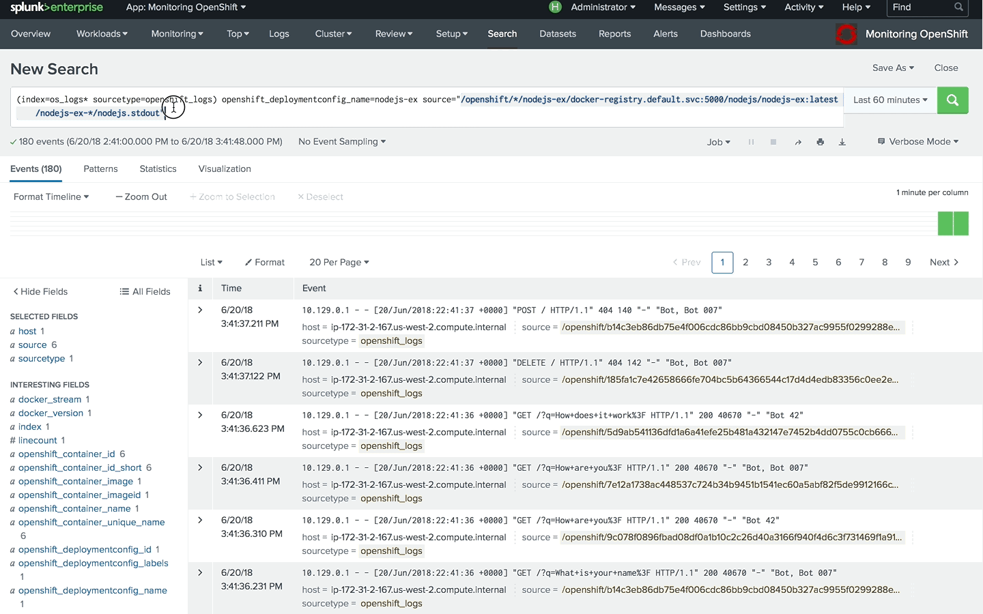Click the Format button with pencil icon

(265, 262)
